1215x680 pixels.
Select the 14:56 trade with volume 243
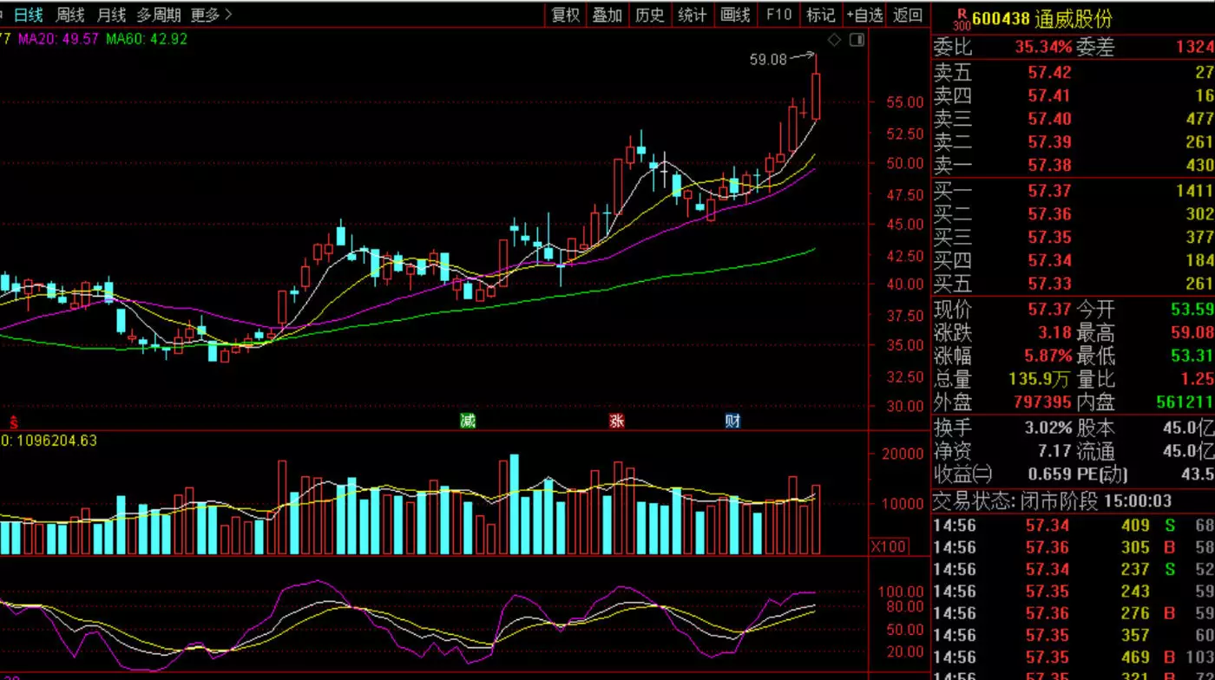[1073, 592]
